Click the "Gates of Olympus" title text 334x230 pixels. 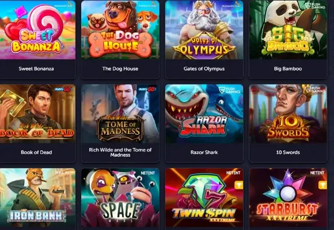pyautogui.click(x=204, y=69)
